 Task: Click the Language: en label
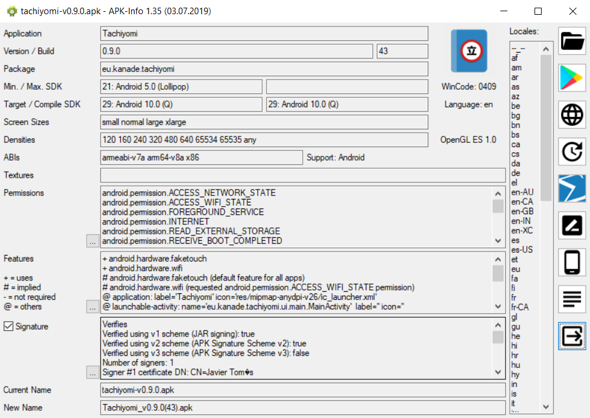pyautogui.click(x=468, y=105)
